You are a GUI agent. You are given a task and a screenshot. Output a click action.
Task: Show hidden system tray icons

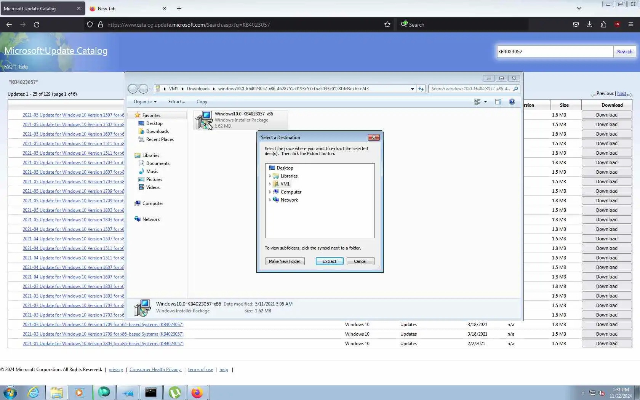[583, 393]
